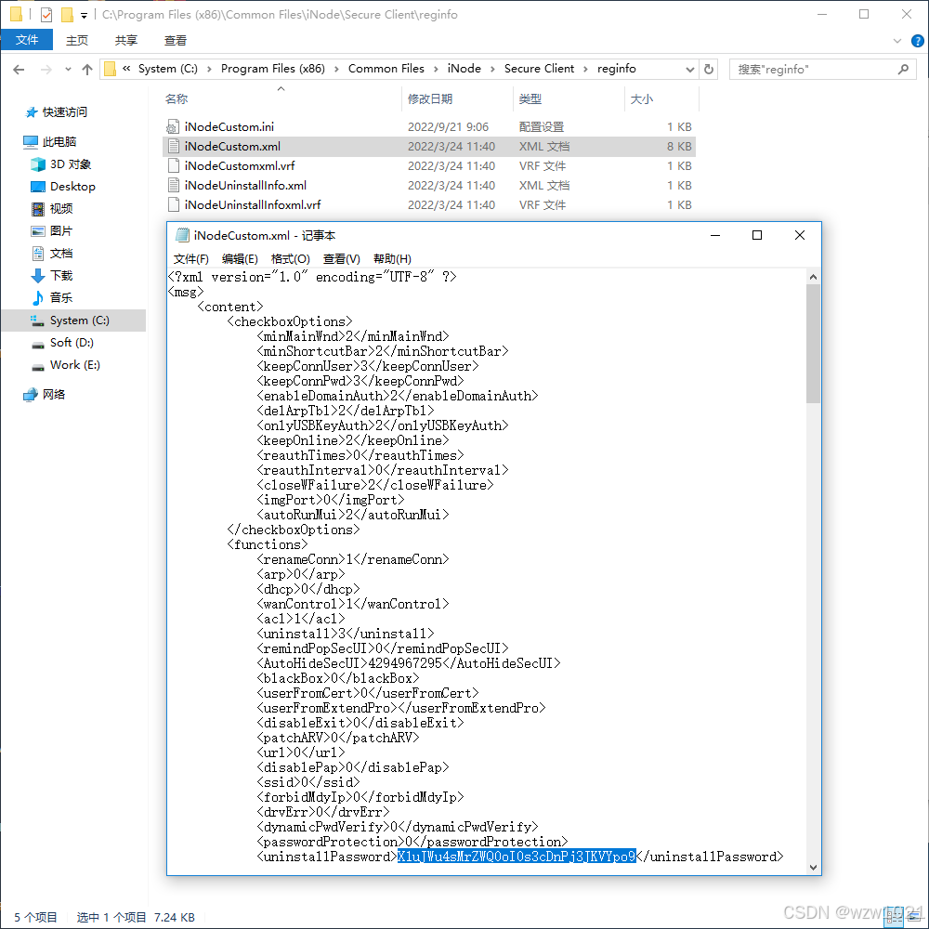Open 视频 videos folder in sidebar
The height and width of the screenshot is (929, 929).
52,208
